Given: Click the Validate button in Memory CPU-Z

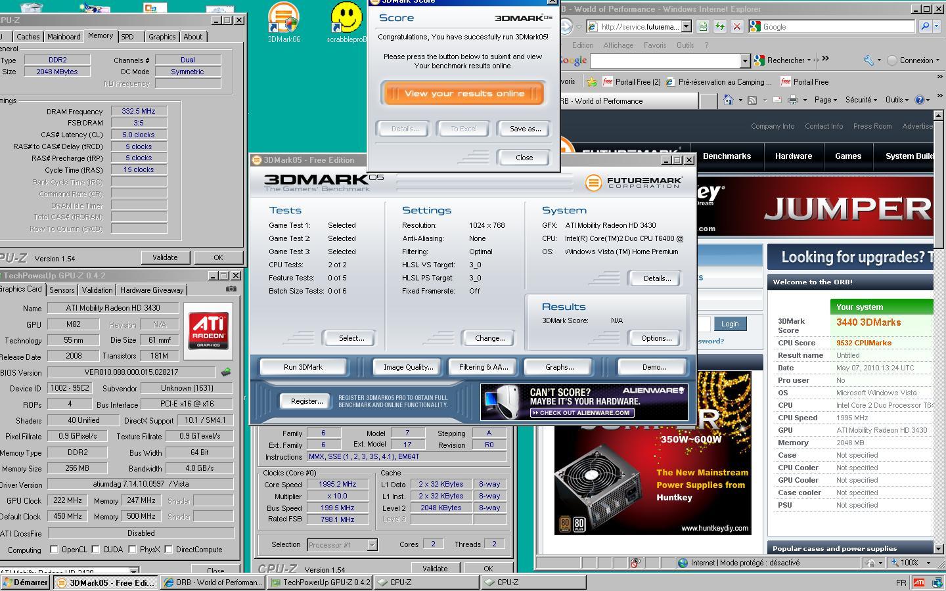Looking at the screenshot, I should (165, 257).
